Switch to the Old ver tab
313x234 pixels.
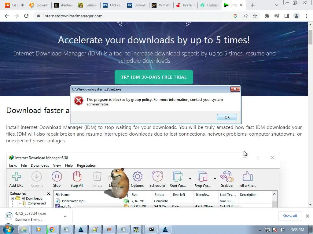[x=113, y=5]
